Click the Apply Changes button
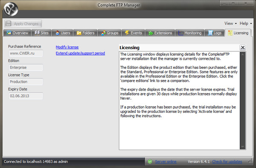The height and width of the screenshot is (168, 256). [23, 24]
